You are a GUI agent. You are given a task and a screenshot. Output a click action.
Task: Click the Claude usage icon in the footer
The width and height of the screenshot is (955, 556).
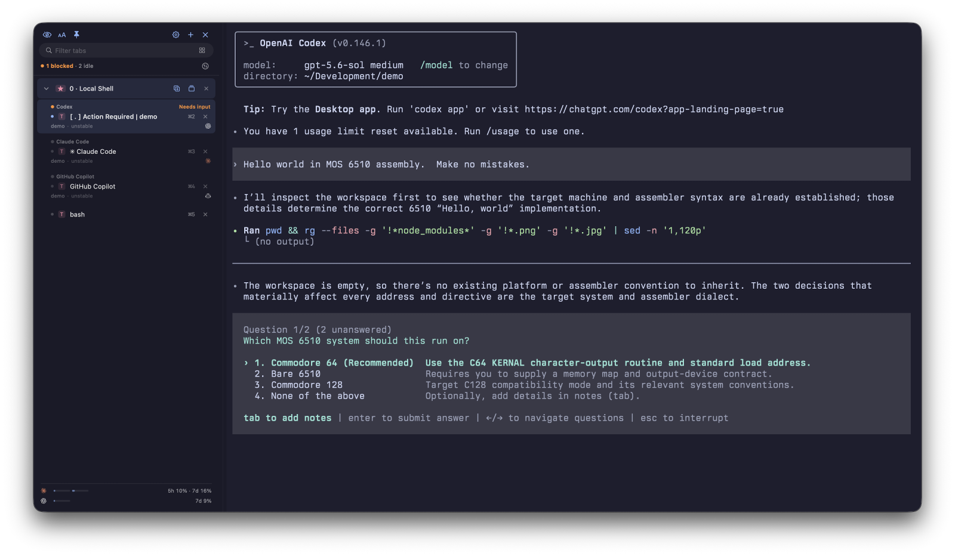[x=44, y=490]
